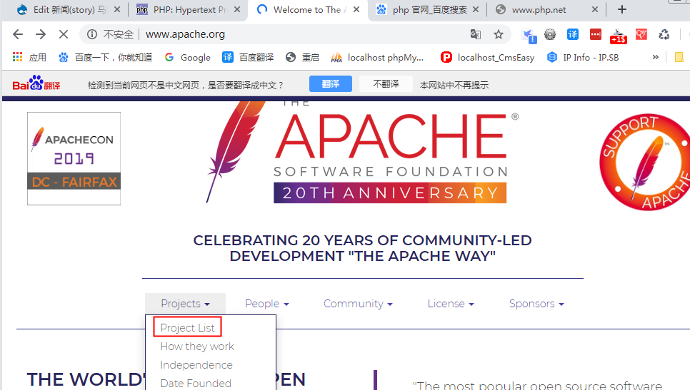Open the yellow bookmarks folder

[x=679, y=57]
